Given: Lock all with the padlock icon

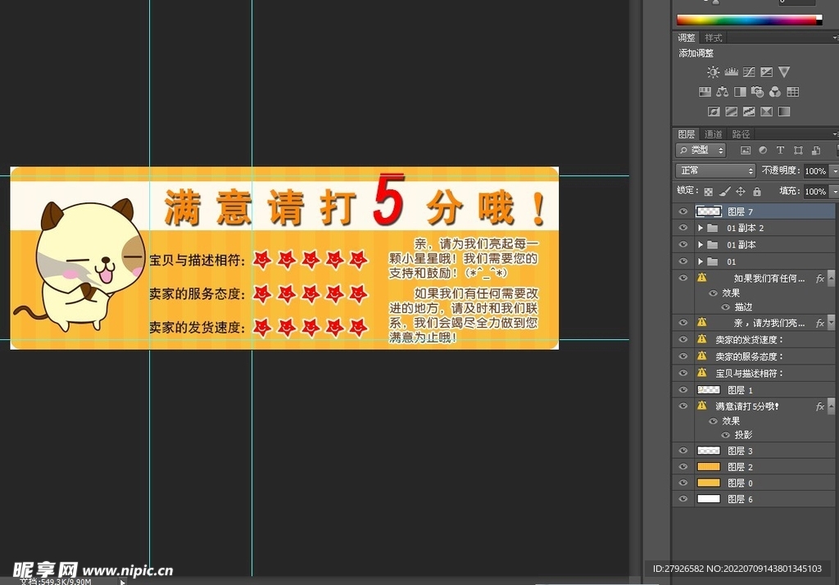Looking at the screenshot, I should click(756, 191).
